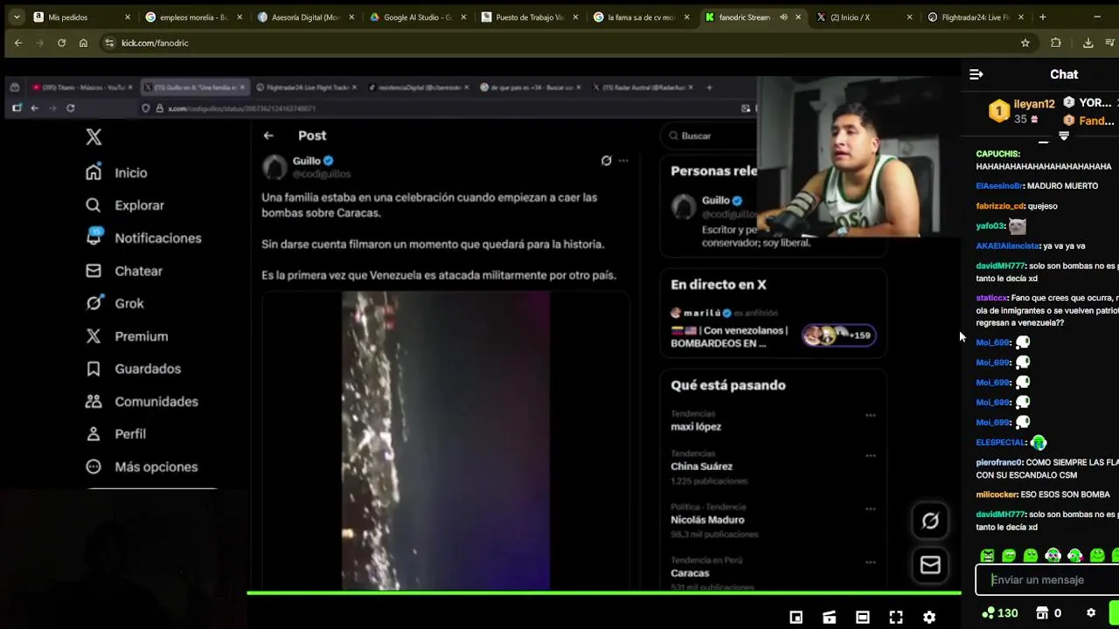
Task: Expand Más opciones in X sidebar
Action: [x=142, y=467]
